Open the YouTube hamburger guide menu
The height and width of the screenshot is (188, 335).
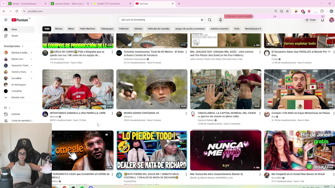pos(6,20)
